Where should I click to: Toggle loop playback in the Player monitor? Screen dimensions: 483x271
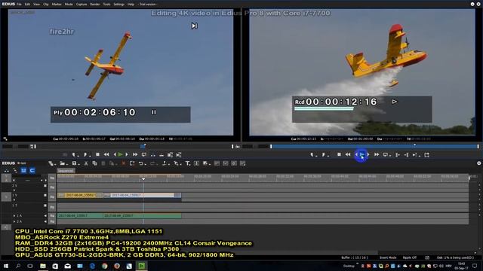coord(144,154)
